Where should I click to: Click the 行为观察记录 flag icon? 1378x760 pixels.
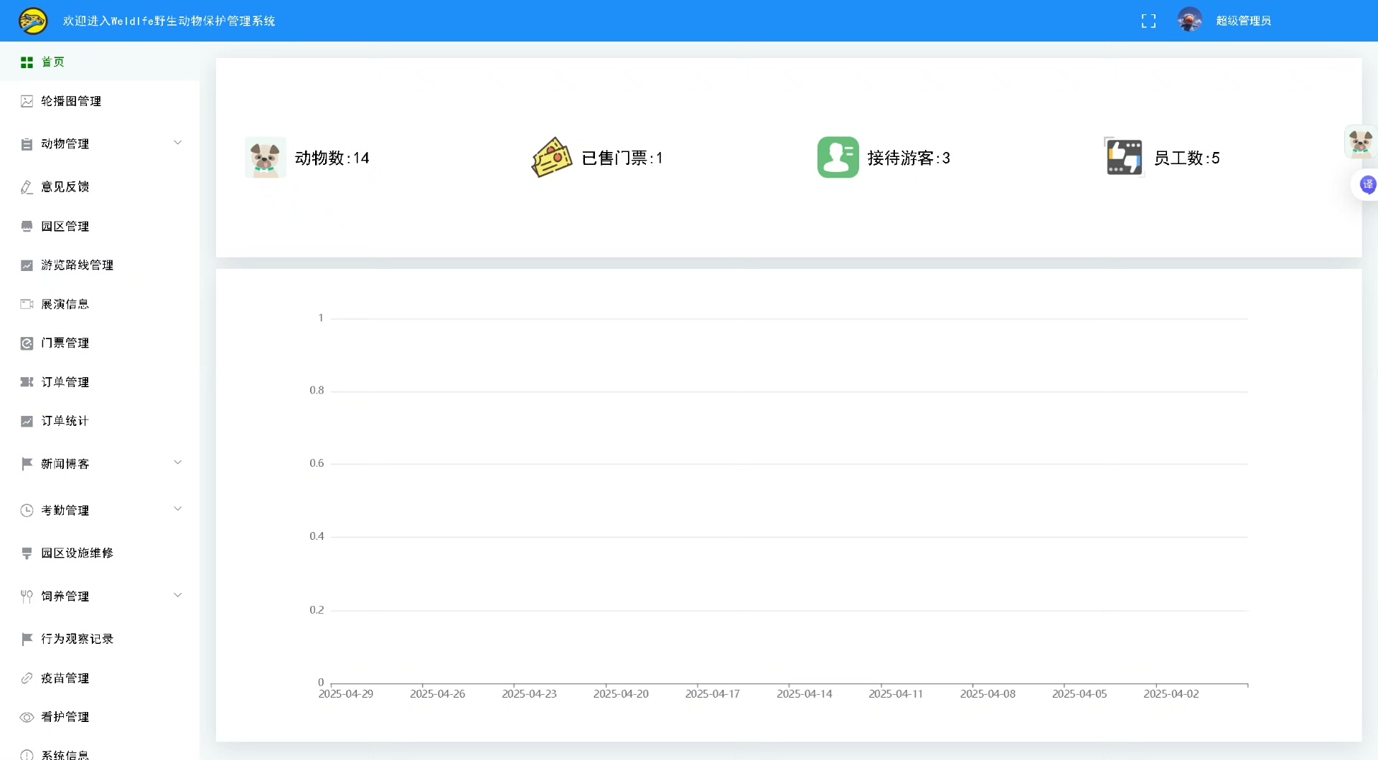click(x=27, y=639)
